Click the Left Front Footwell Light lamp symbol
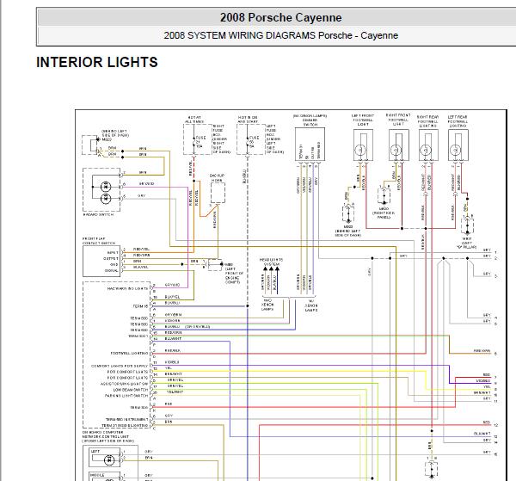The height and width of the screenshot is (481, 516). 360,151
